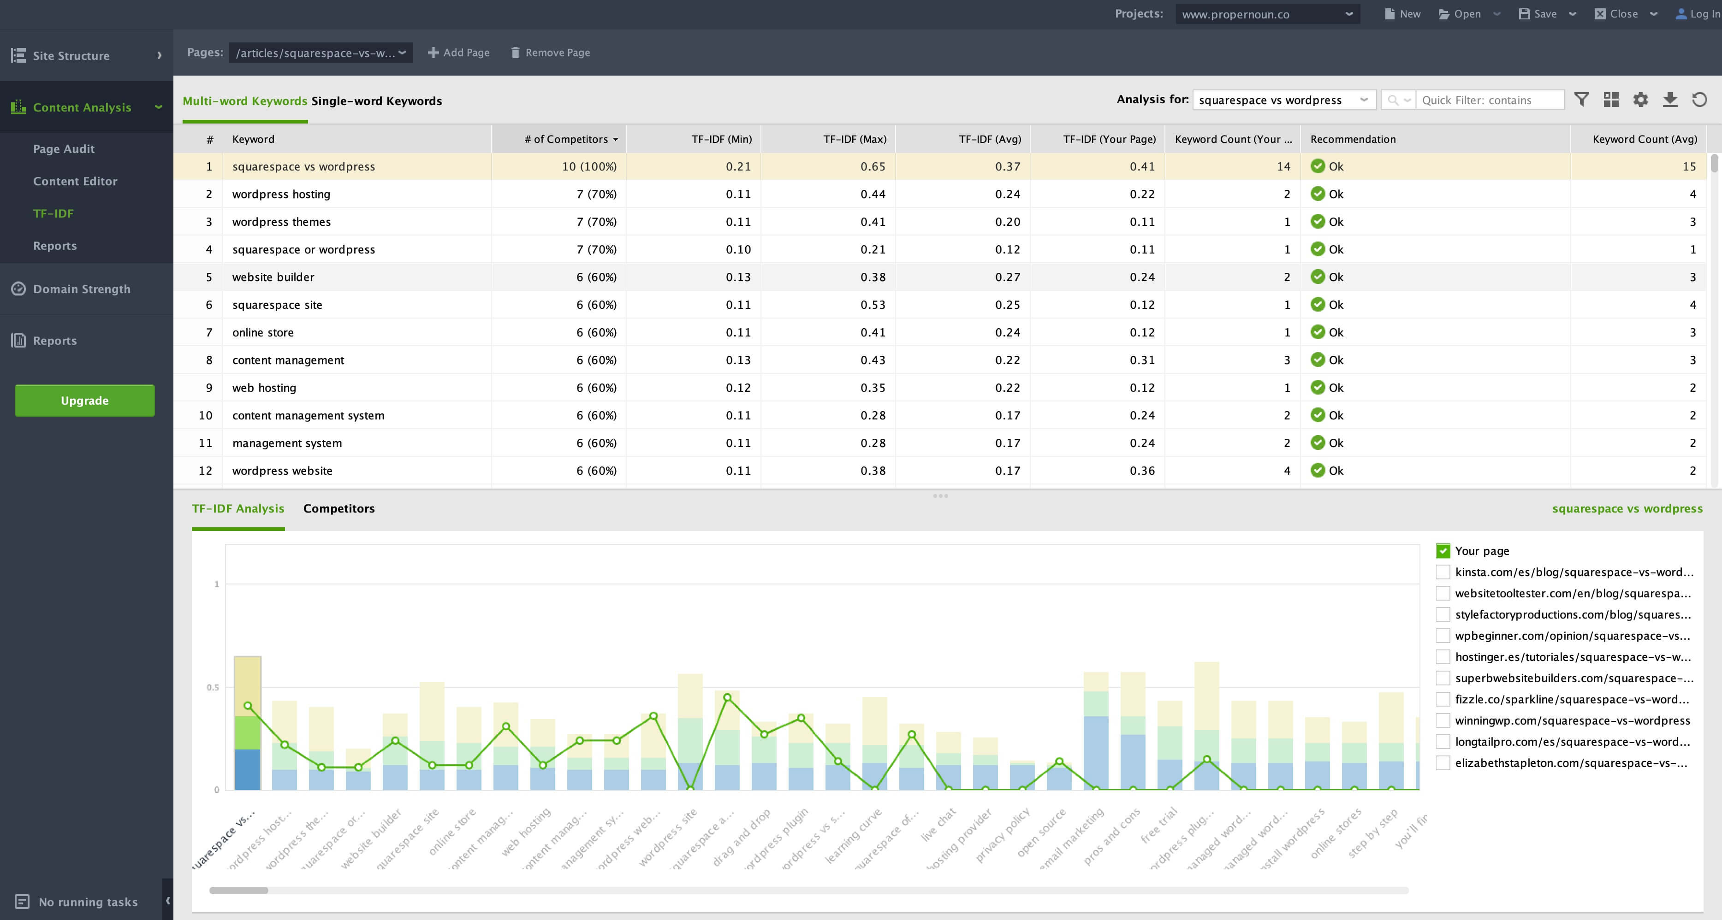
Task: Click the Ok checkmark for online store
Action: (1318, 332)
